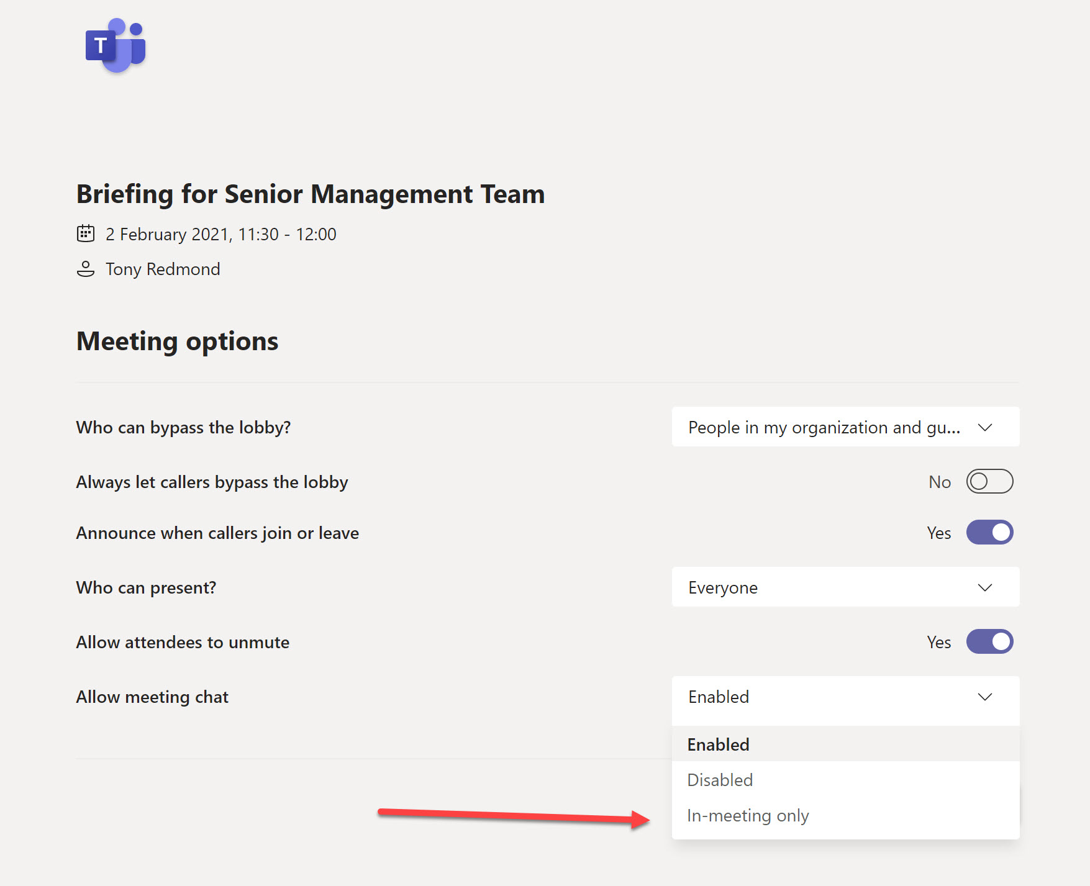Disable the Allow attendees to unmute switch
This screenshot has width=1090, height=886.
click(989, 642)
